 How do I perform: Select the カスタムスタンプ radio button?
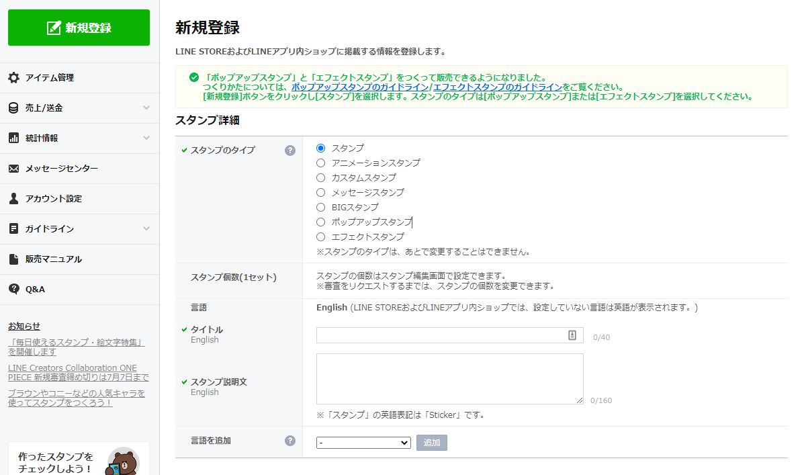coord(320,178)
